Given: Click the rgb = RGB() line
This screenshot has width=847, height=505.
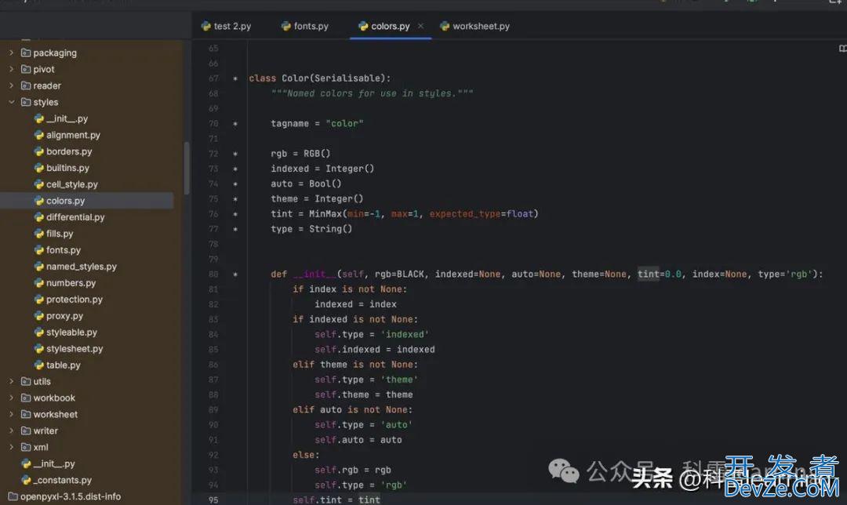Looking at the screenshot, I should tap(300, 154).
